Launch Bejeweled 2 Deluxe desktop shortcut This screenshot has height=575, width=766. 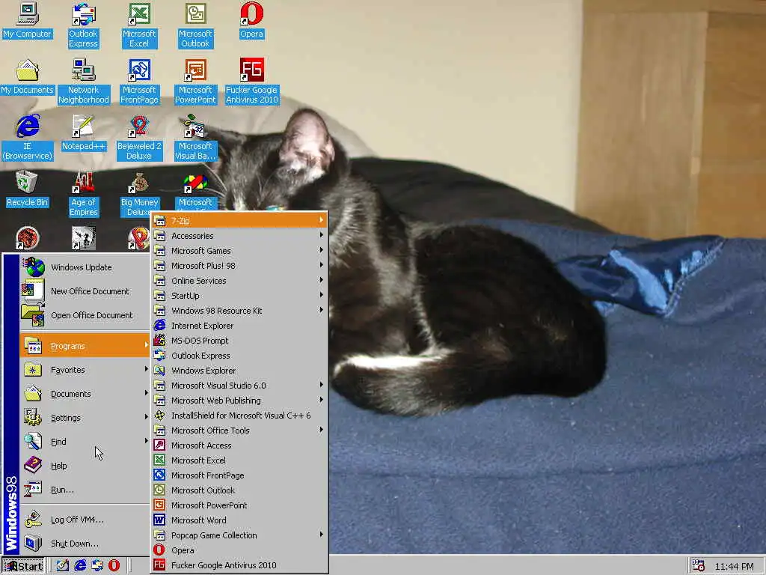(139, 137)
